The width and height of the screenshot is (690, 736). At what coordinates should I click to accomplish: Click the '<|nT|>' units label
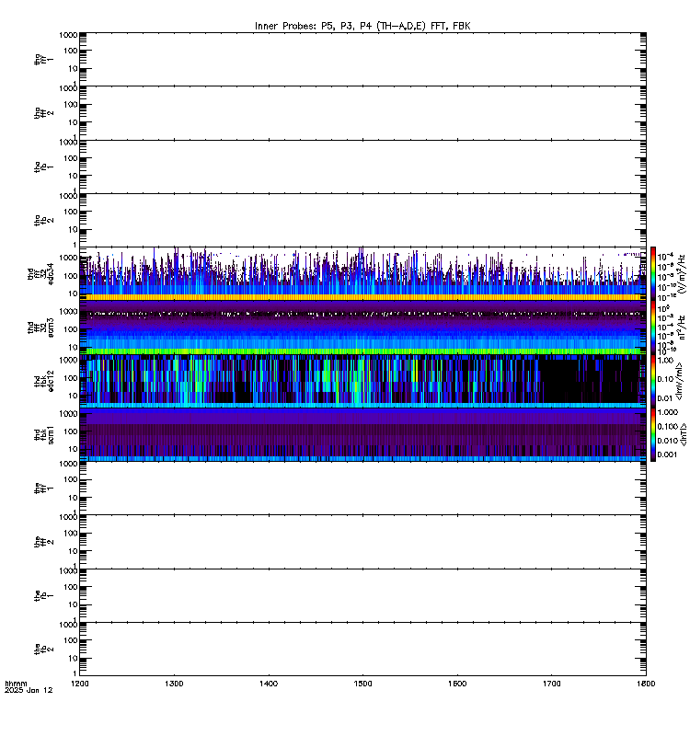click(684, 434)
